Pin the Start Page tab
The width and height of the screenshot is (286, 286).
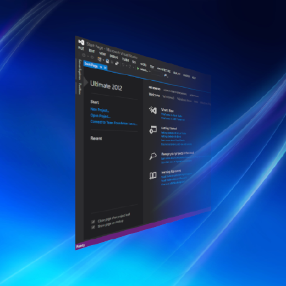tap(101, 67)
